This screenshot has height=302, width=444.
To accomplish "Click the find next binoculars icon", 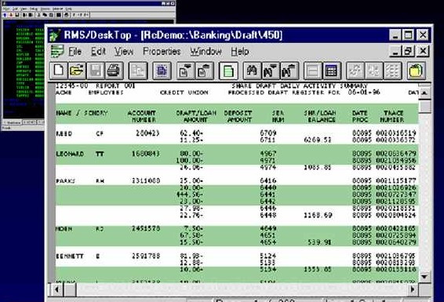I will (271, 71).
